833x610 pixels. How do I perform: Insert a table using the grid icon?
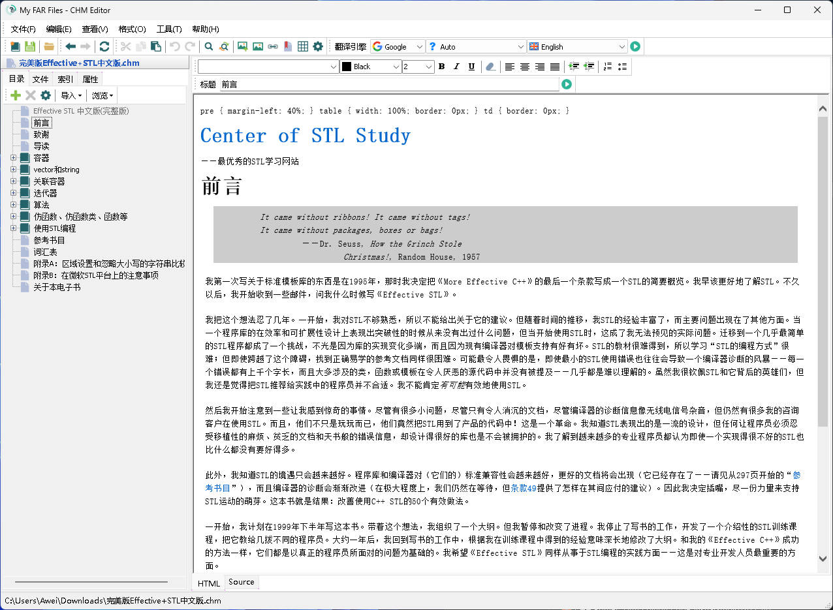point(303,46)
